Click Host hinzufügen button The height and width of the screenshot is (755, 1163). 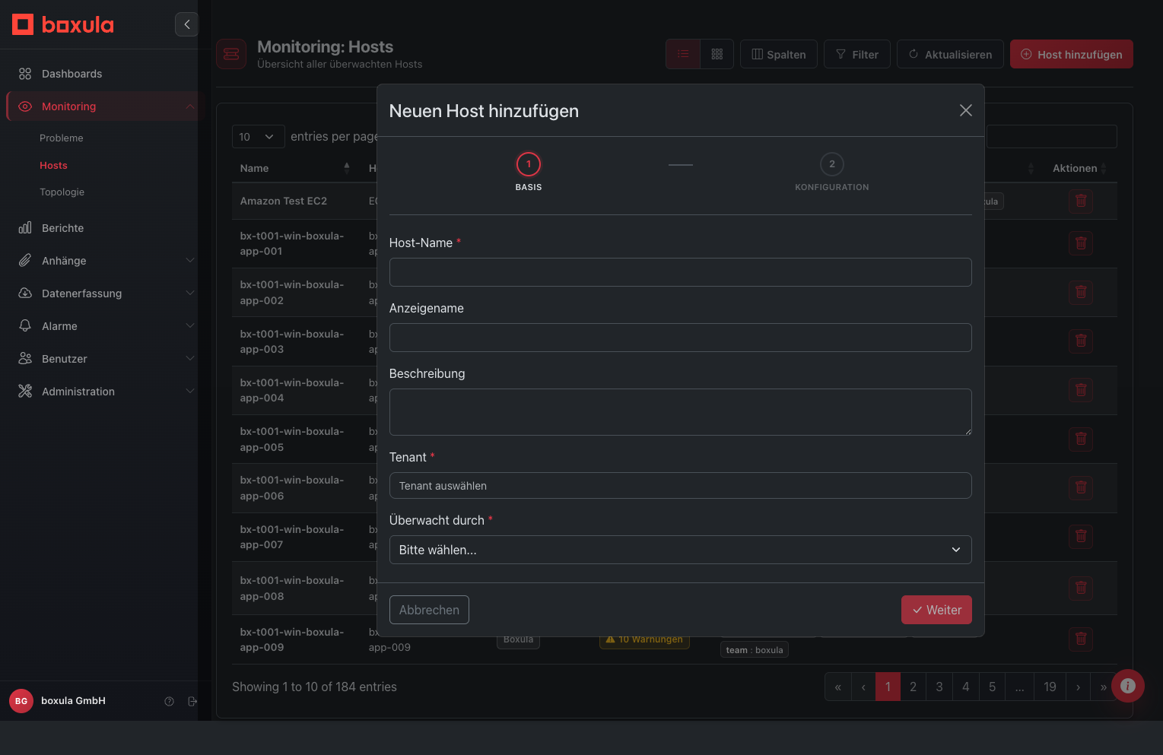pos(1072,54)
